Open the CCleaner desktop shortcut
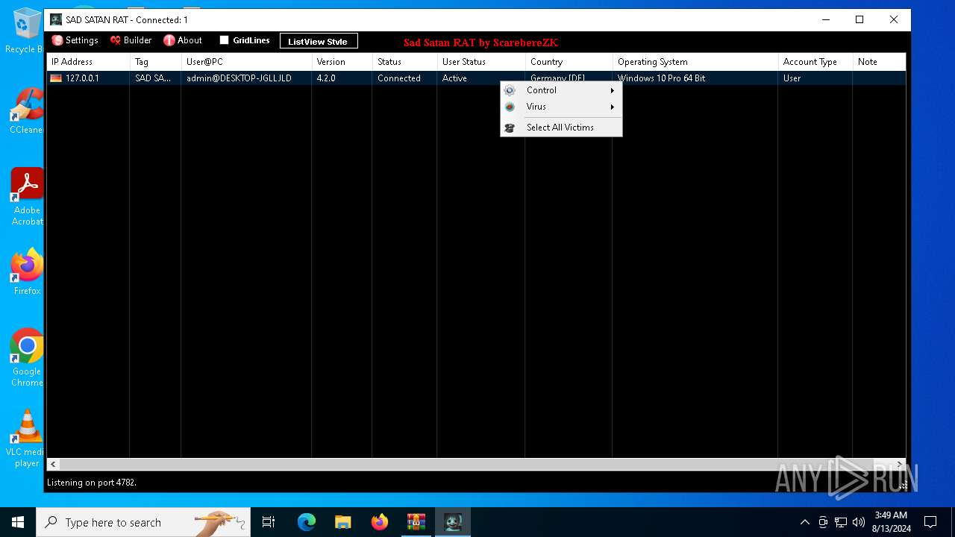Image resolution: width=955 pixels, height=537 pixels. tap(26, 112)
